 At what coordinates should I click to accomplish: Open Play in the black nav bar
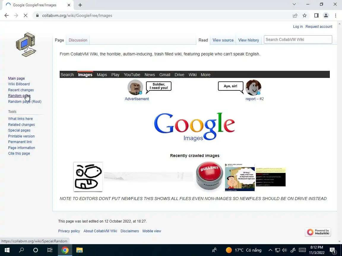click(x=115, y=75)
